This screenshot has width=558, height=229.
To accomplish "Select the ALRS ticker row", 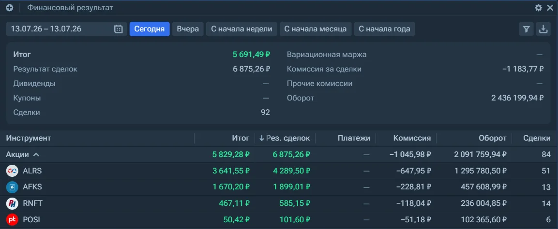I will pos(279,171).
